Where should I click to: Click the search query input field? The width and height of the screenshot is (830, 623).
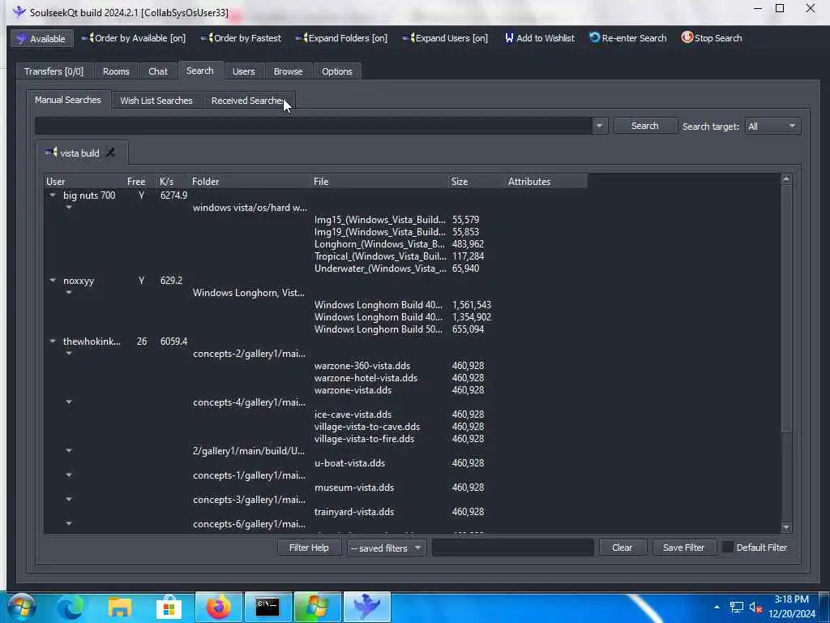314,126
